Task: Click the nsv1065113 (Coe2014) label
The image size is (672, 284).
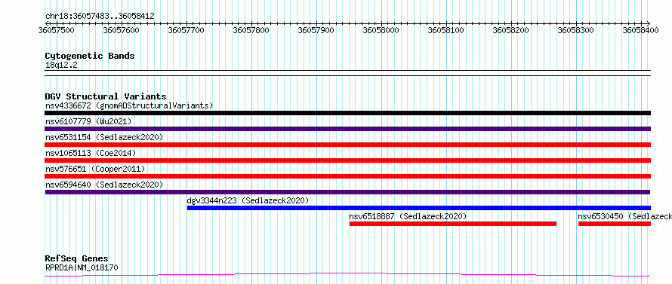Action: click(x=91, y=153)
